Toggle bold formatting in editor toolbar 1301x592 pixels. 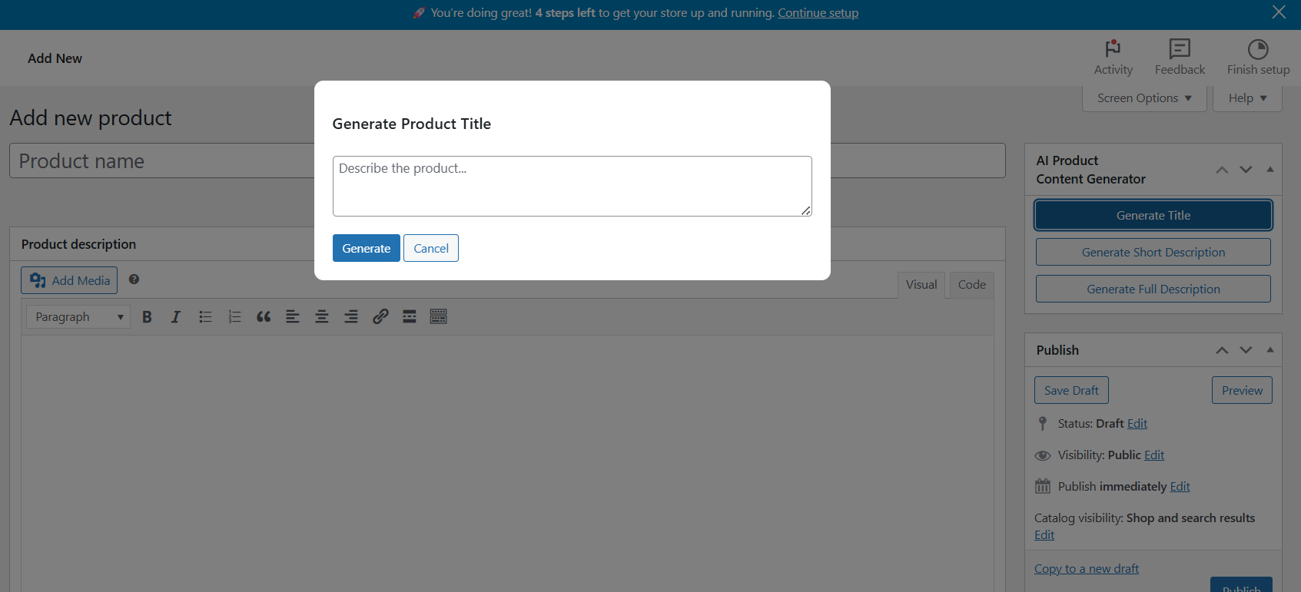click(x=147, y=317)
